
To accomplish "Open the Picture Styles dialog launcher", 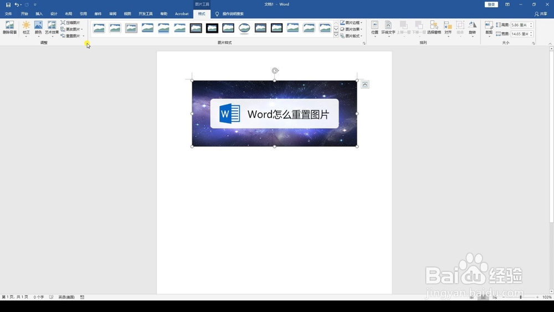I will [x=364, y=43].
